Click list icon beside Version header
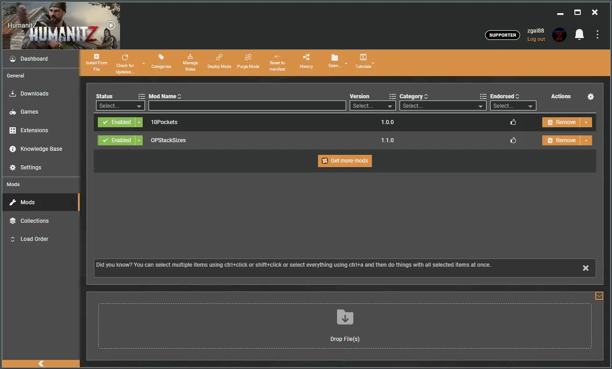 (x=393, y=96)
